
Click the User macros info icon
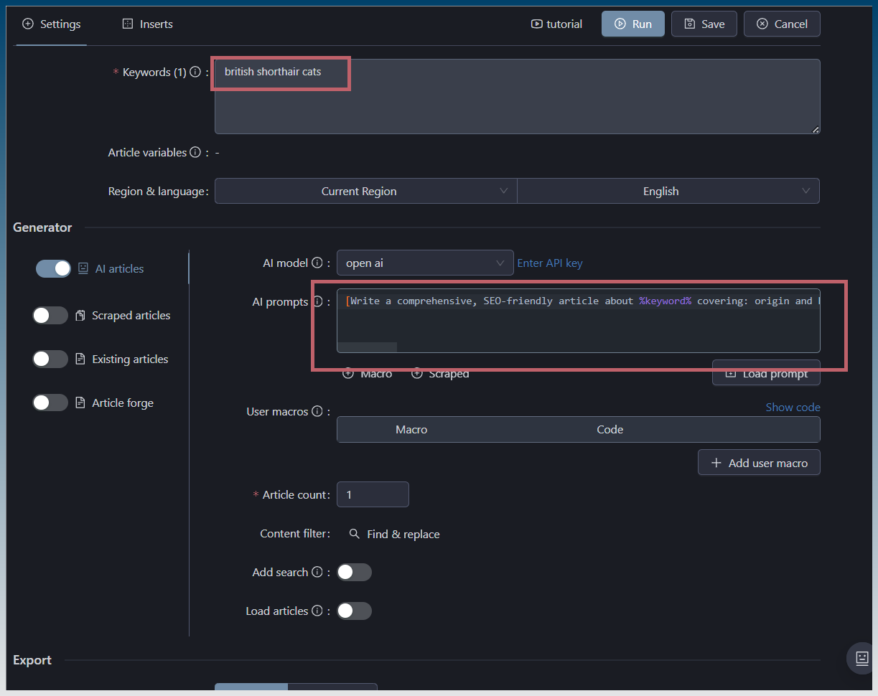[317, 412]
